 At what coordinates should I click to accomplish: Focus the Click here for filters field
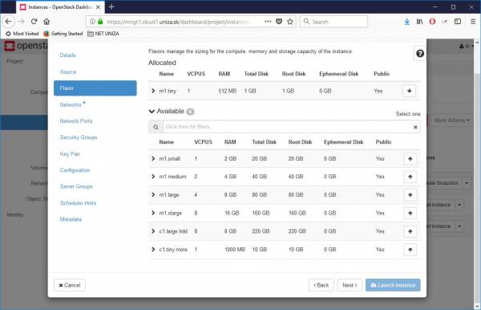pos(287,127)
